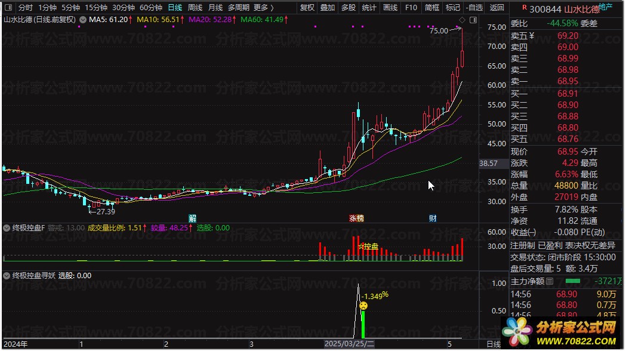Viewport: 626px width, 351px height.
Task: Click the 财 financial report marker
Action: [433, 218]
